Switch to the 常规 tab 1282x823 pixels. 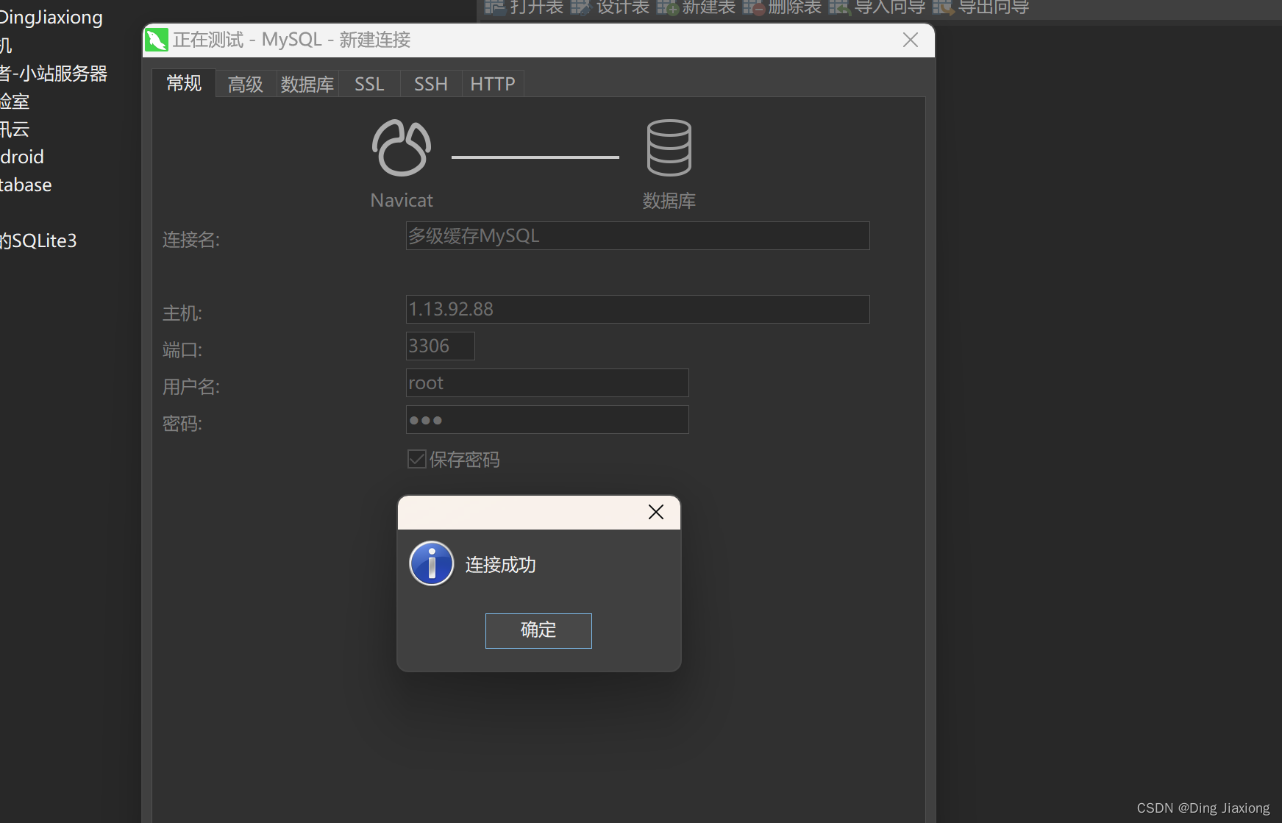[184, 84]
